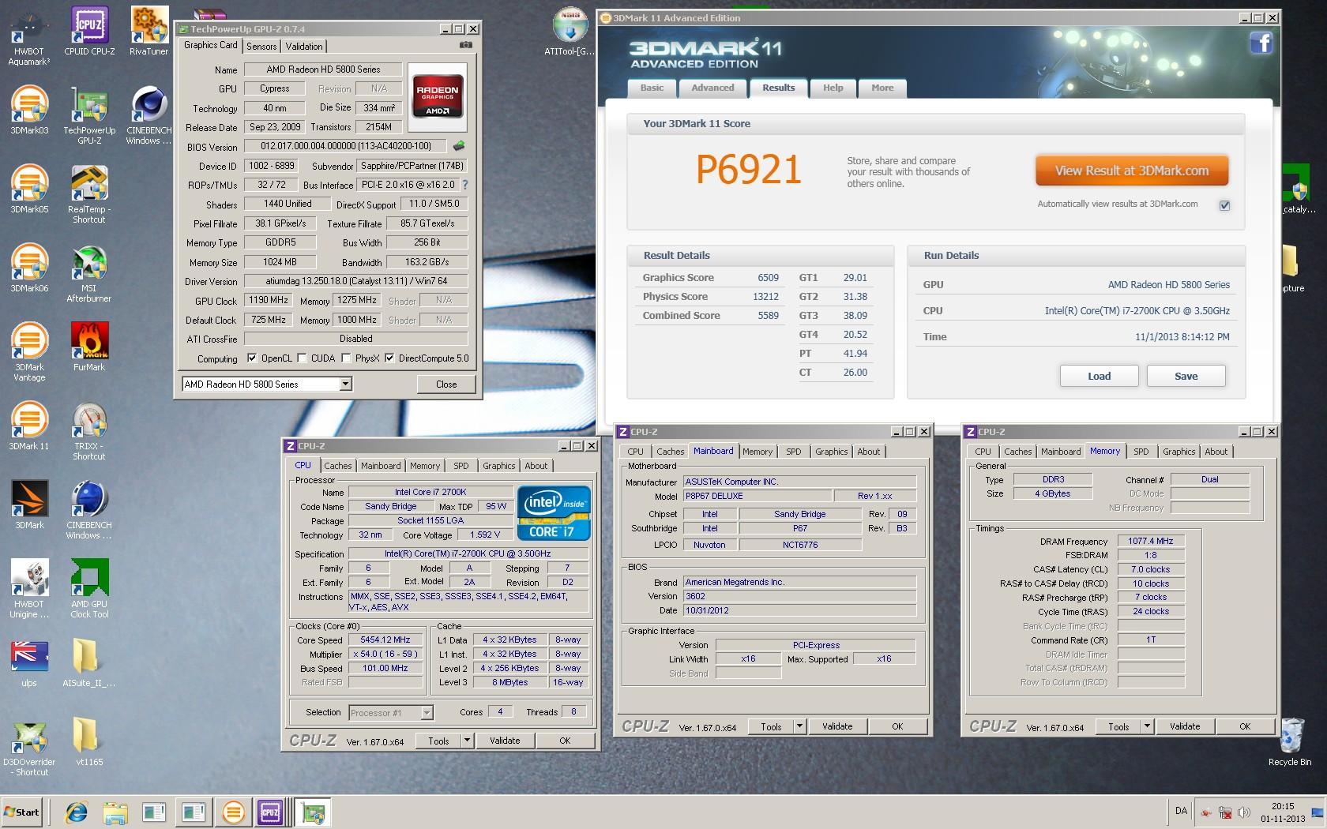The width and height of the screenshot is (1327, 829).
Task: Click Validate in CPU-Z Mainboard window
Action: pyautogui.click(x=837, y=726)
